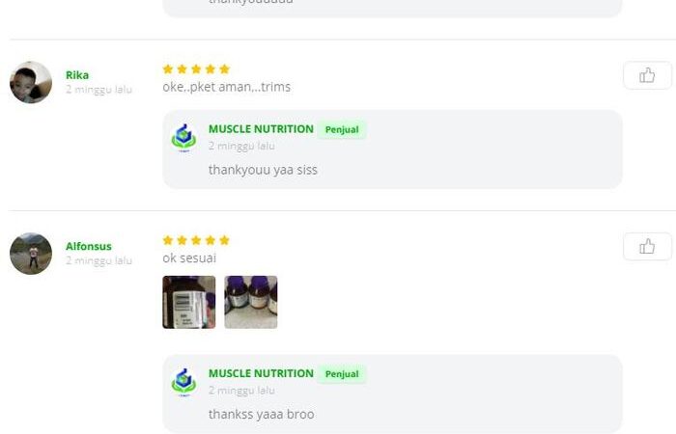This screenshot has height=434, width=676.
Task: Visit MUSCLE NUTRITION from the reply to Alfonsus
Action: 261,374
